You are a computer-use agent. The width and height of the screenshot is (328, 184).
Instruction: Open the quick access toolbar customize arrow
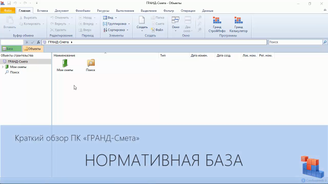click(x=36, y=3)
